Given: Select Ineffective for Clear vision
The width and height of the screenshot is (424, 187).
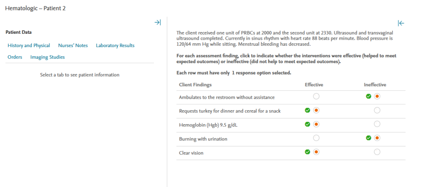Looking at the screenshot, I should 377,152.
